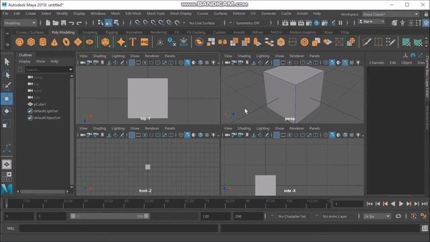Open the Create menu
Viewport: 430px width, 242px height.
click(31, 13)
